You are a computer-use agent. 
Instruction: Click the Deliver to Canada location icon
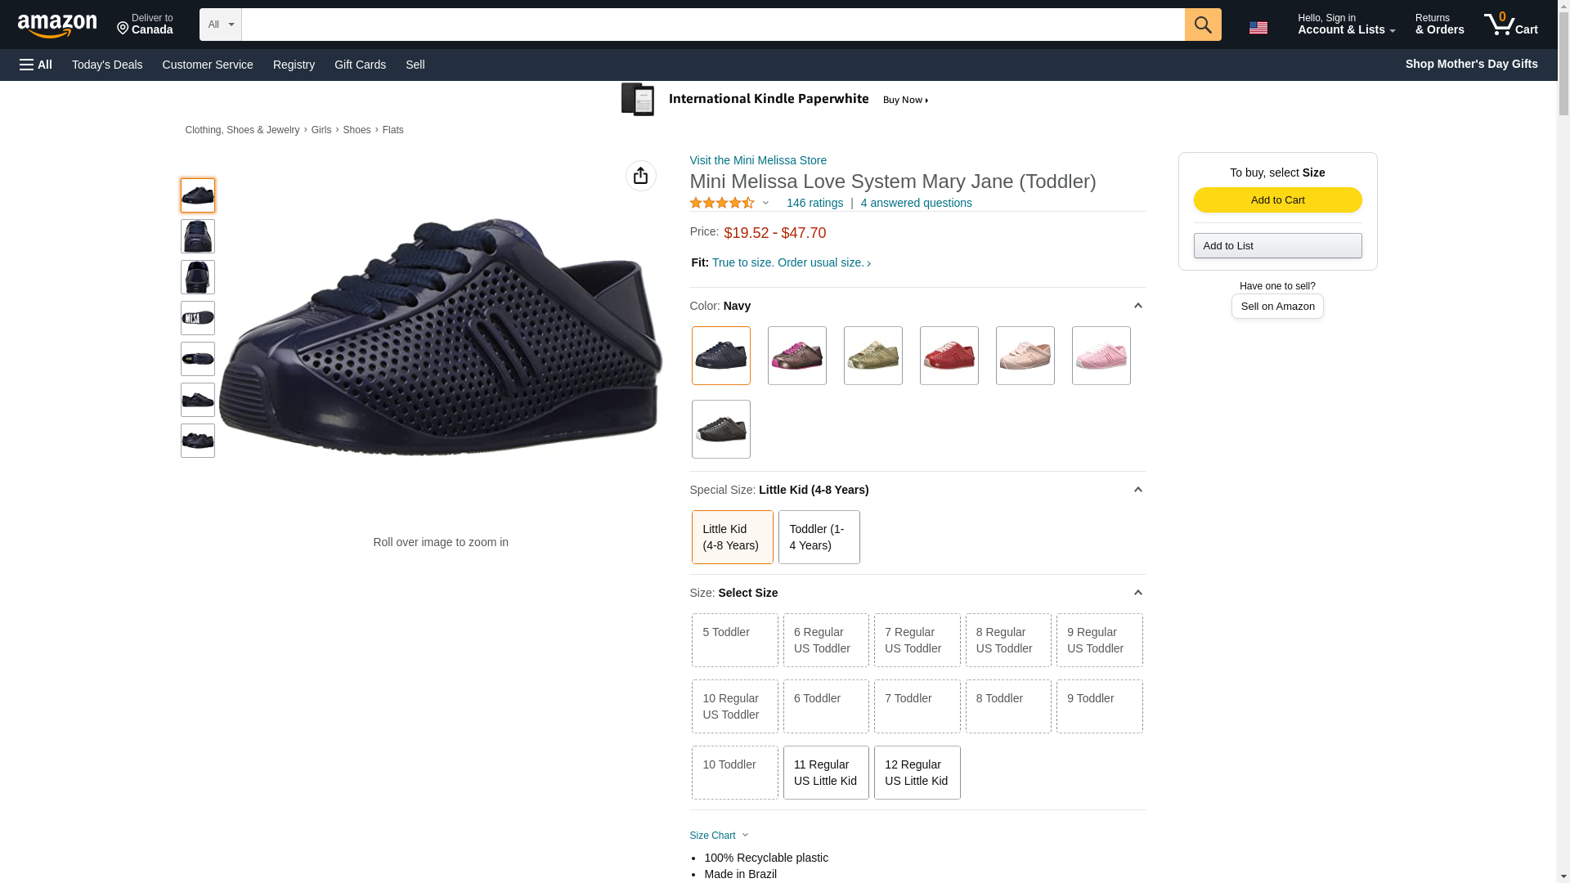[x=123, y=29]
